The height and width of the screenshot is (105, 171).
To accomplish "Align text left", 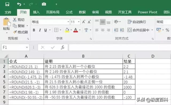I will [97, 30].
